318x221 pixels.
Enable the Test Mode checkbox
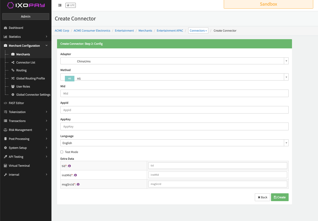pos(62,152)
